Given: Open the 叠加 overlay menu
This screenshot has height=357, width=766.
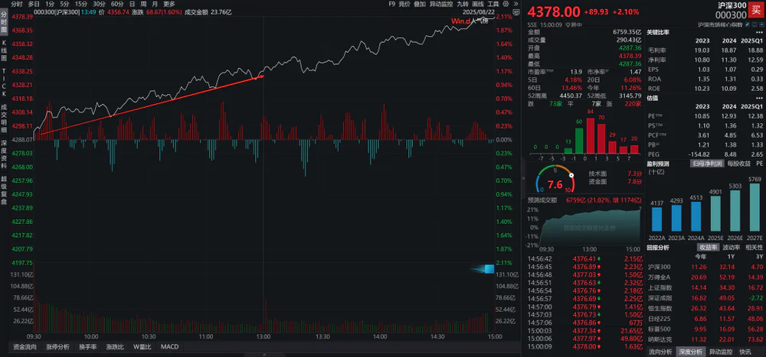Looking at the screenshot, I should tap(420, 4).
